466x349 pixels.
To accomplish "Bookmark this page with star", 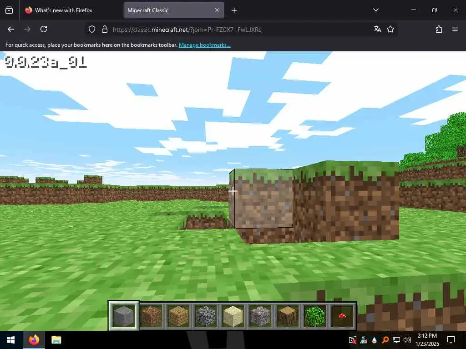I will click(x=390, y=29).
